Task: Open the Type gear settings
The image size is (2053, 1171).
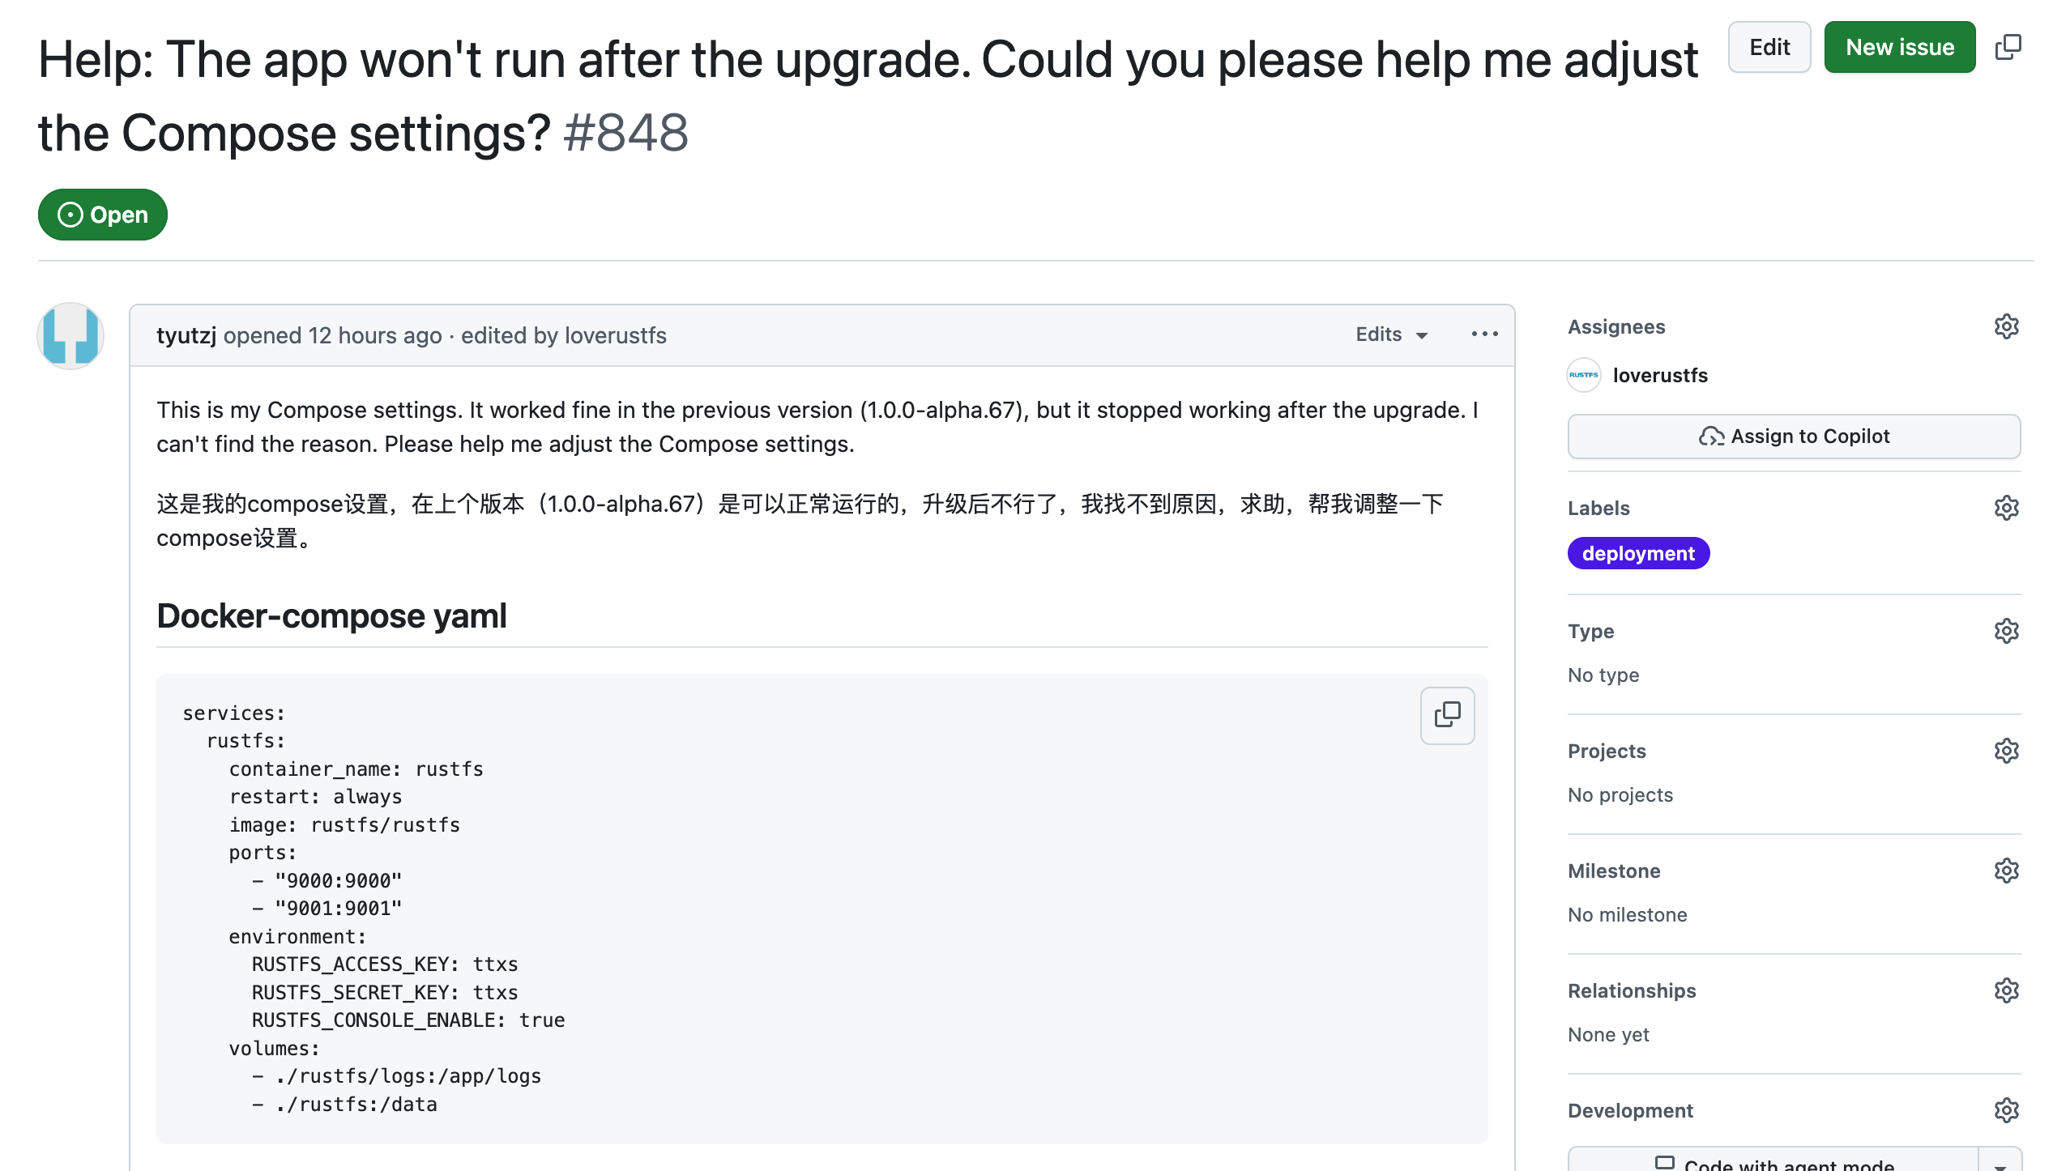Action: click(x=2006, y=631)
